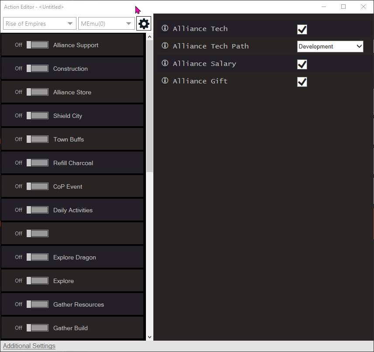Image resolution: width=374 pixels, height=352 pixels.
Task: Uncheck the Alliance Salary checkbox
Action: click(x=302, y=64)
